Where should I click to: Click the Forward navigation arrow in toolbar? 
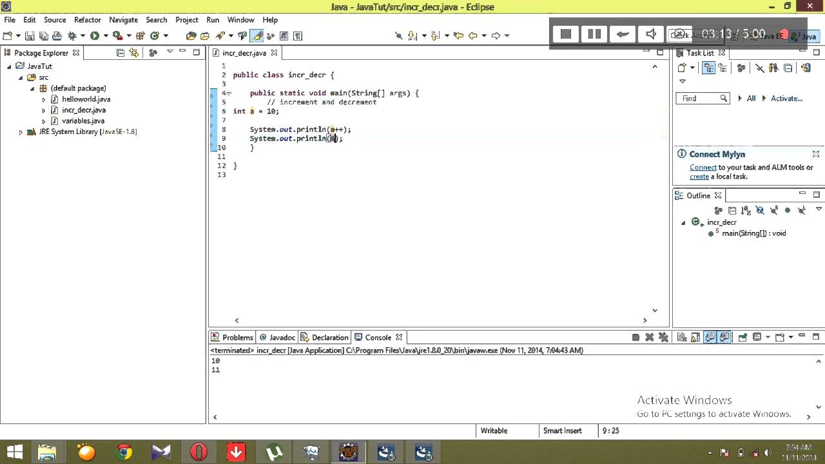coord(496,35)
